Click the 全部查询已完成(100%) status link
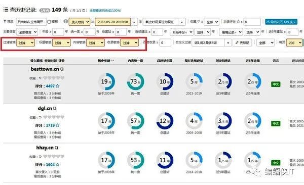The height and width of the screenshot is (185, 304). pyautogui.click(x=105, y=10)
